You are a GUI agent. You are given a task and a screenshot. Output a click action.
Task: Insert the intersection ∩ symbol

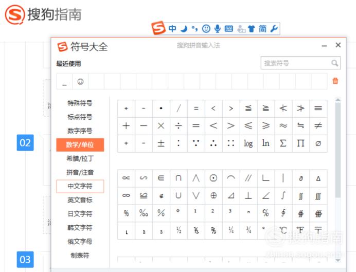pyautogui.click(x=179, y=178)
